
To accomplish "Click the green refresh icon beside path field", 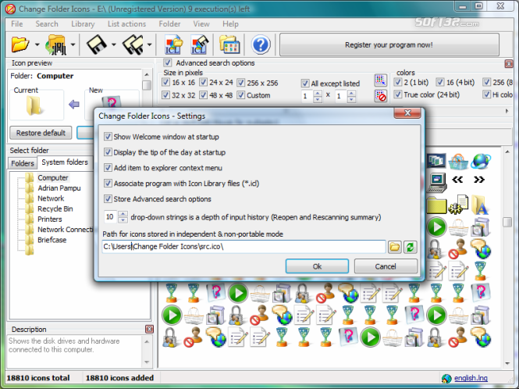I will (410, 247).
